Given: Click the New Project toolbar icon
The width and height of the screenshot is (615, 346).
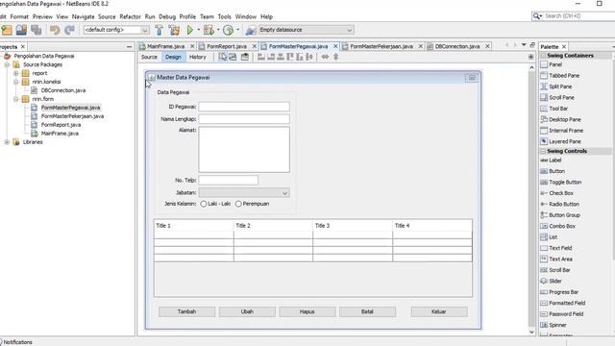Looking at the screenshot, I should pos(7,30).
